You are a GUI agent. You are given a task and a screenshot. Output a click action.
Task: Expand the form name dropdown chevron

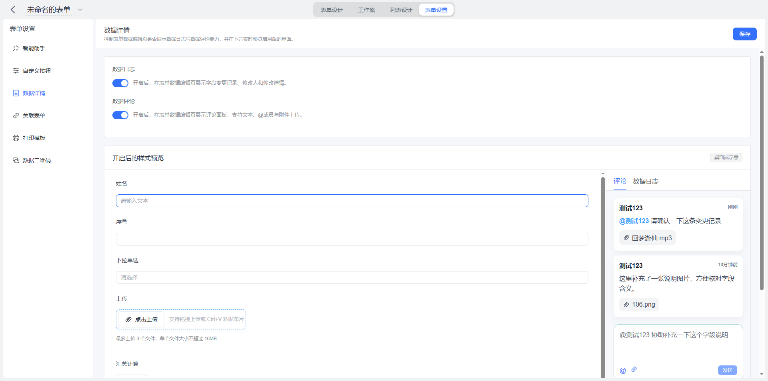coord(80,10)
